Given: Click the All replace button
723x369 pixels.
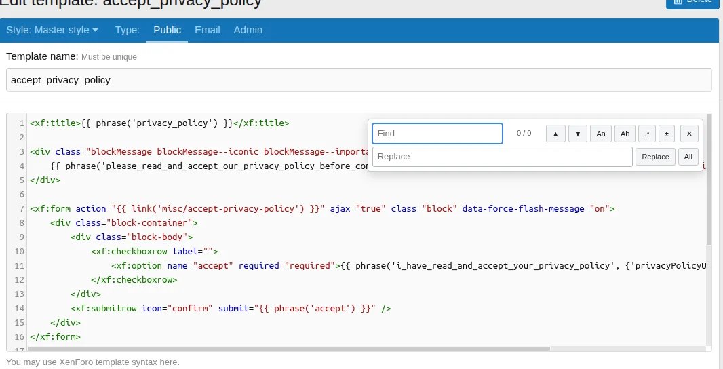Looking at the screenshot, I should coord(688,157).
